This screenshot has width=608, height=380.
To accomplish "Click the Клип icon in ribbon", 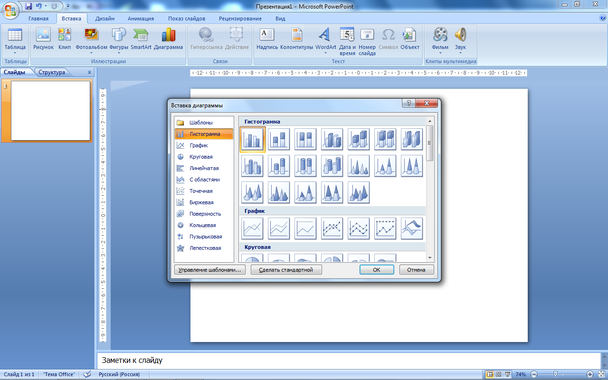I will (x=65, y=39).
